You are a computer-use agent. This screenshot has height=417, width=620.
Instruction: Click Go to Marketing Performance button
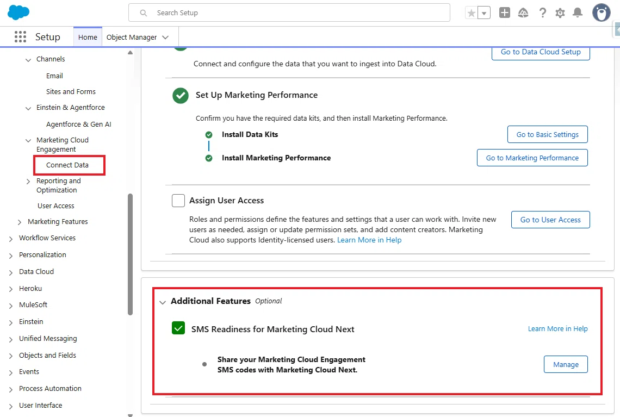click(532, 158)
